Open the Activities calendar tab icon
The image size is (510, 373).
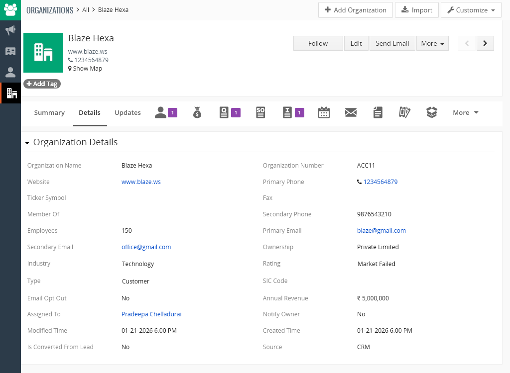pyautogui.click(x=324, y=112)
